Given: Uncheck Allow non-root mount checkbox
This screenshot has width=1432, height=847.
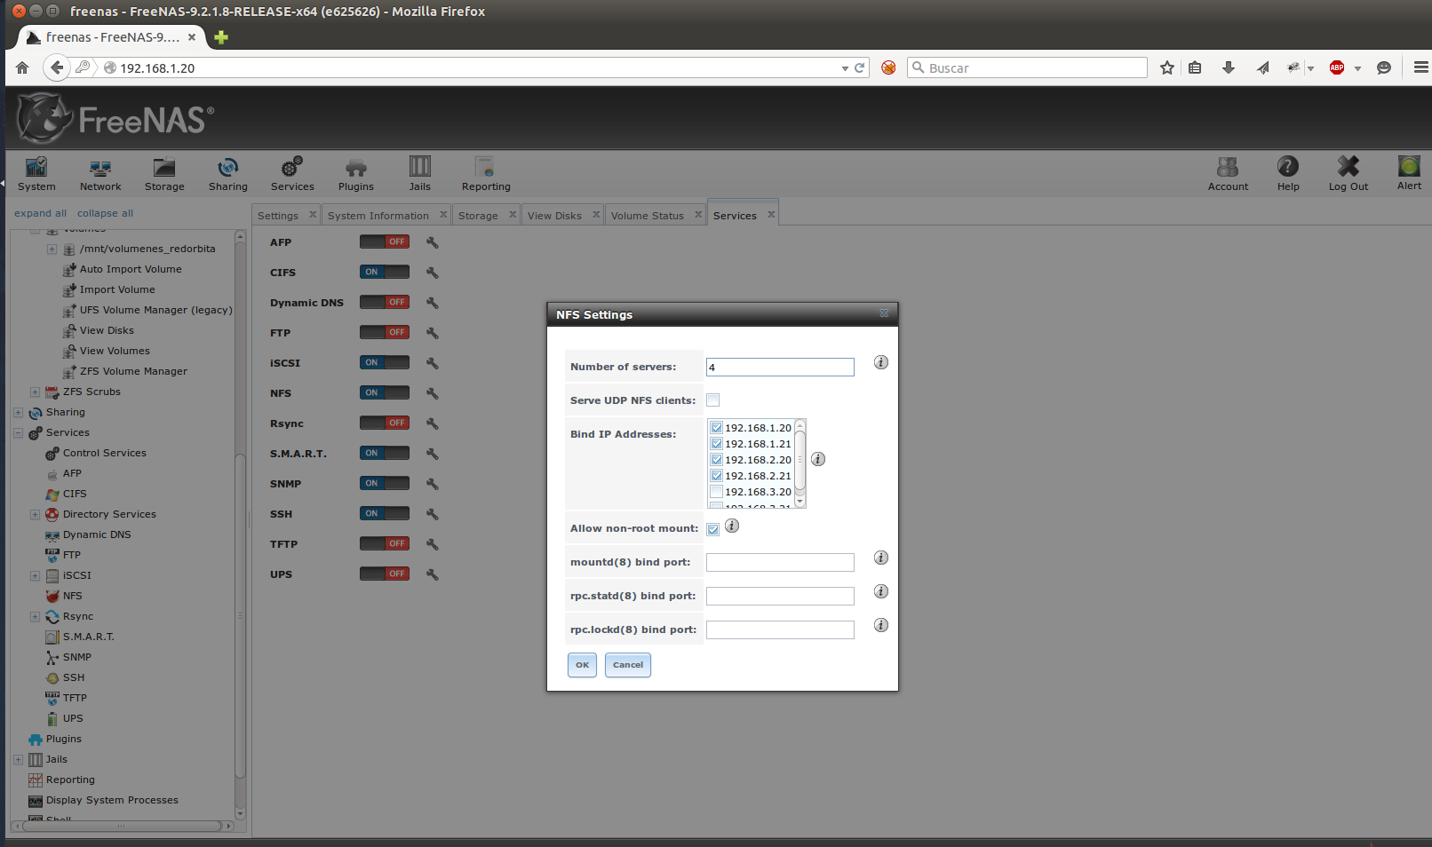Looking at the screenshot, I should 713,529.
